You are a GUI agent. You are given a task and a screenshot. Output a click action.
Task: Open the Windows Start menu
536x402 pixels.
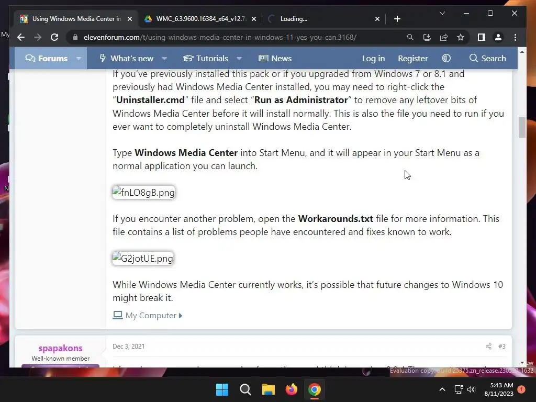(222, 389)
